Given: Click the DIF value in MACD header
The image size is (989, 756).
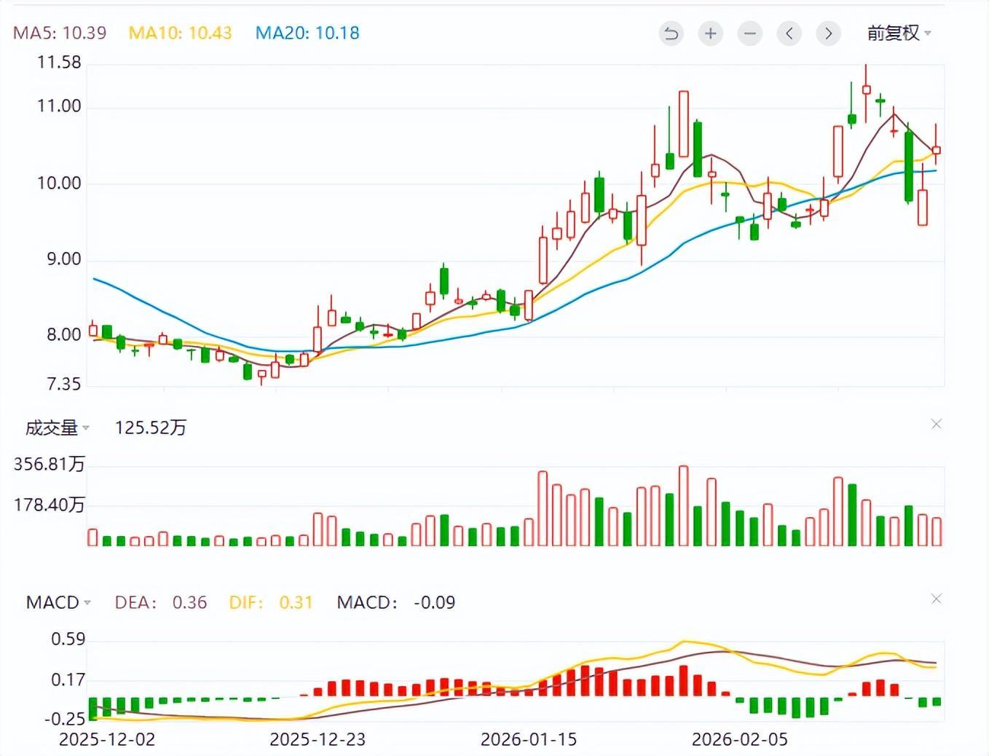Looking at the screenshot, I should [x=295, y=602].
